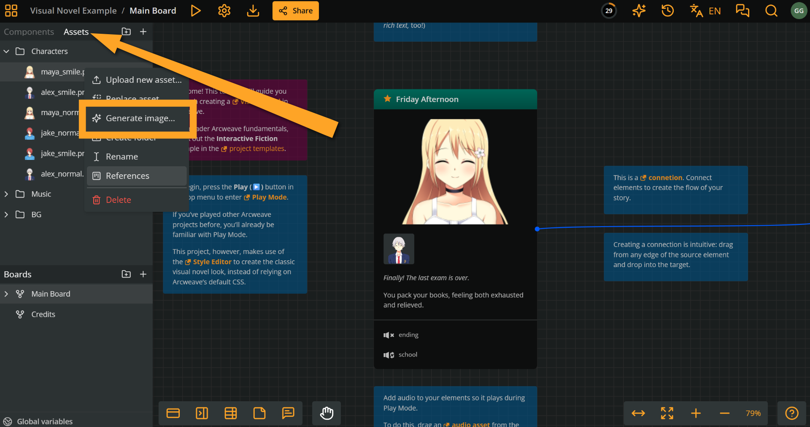Click the export download icon
Image resolution: width=810 pixels, height=427 pixels.
(x=253, y=11)
